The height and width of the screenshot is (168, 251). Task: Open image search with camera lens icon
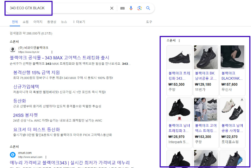point(139,8)
